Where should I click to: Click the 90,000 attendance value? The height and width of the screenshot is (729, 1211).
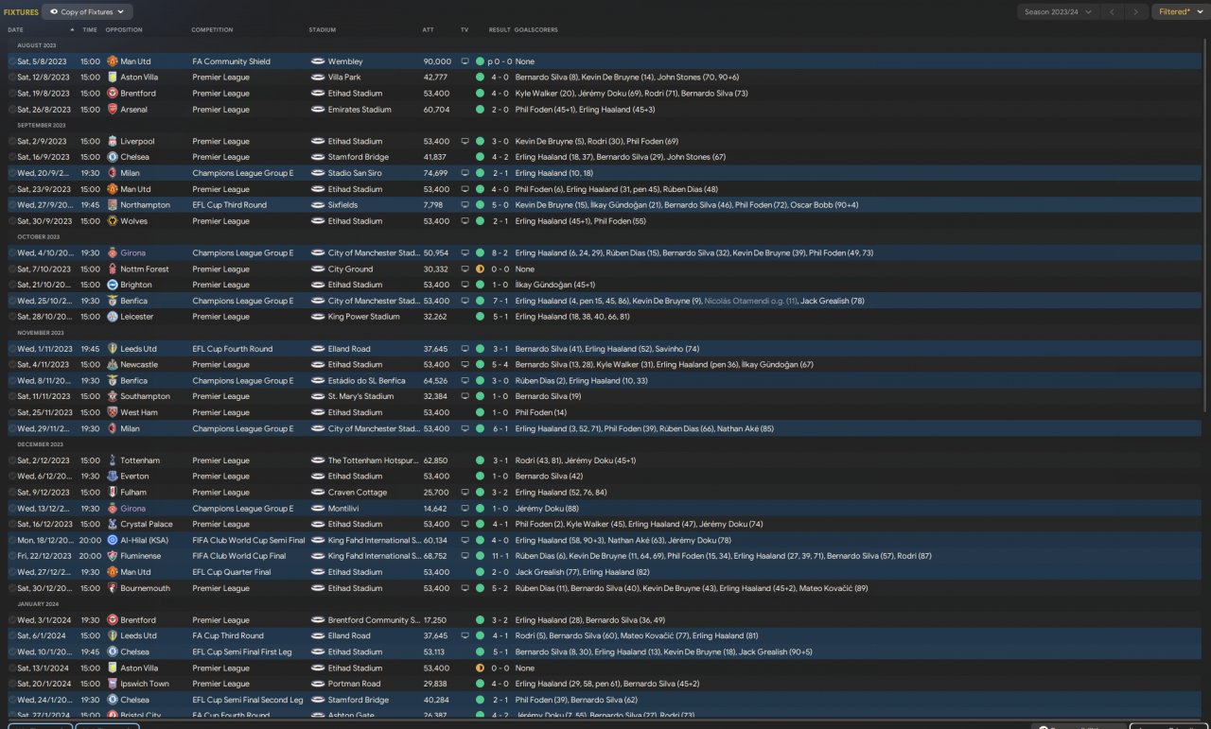(x=437, y=61)
